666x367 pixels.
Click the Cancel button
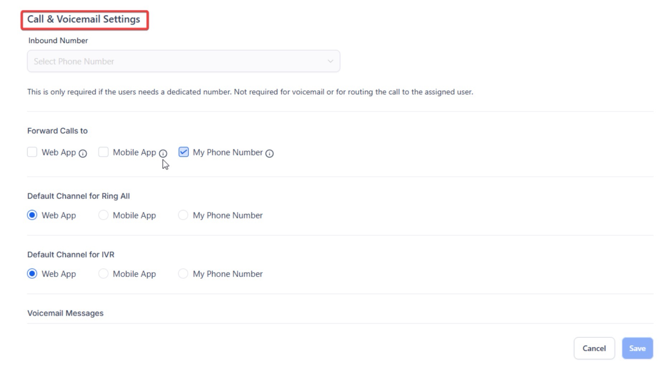(x=594, y=348)
